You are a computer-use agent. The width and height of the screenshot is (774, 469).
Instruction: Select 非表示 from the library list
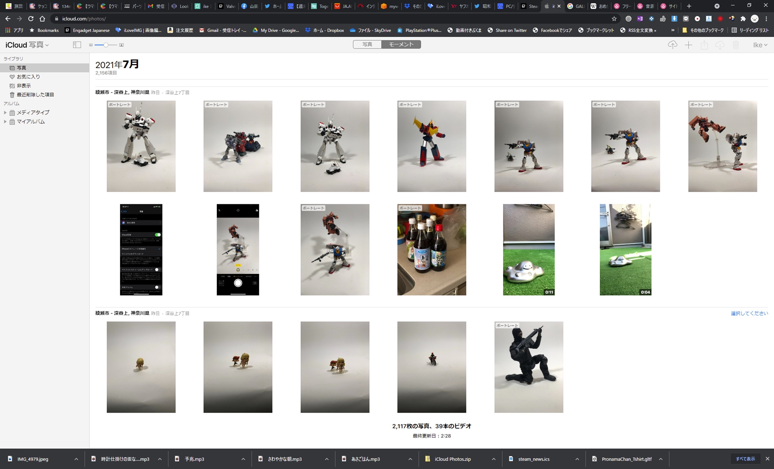[x=24, y=85]
